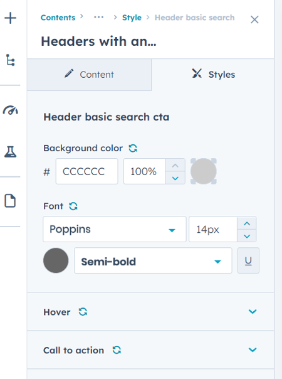Switch to the Content tab
Image resolution: width=282 pixels, height=379 pixels.
[90, 75]
